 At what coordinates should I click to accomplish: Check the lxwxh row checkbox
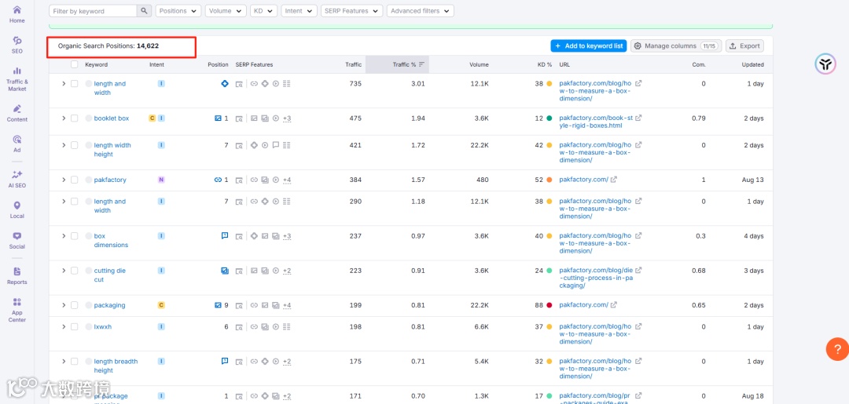(x=74, y=327)
